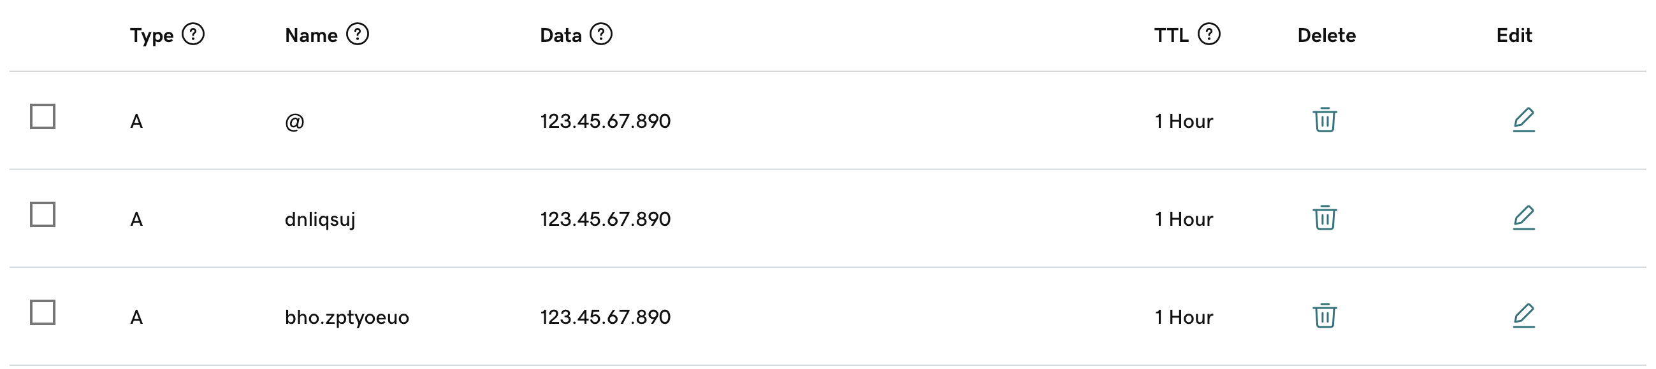
Task: Edit the @ A record
Action: pyautogui.click(x=1523, y=120)
